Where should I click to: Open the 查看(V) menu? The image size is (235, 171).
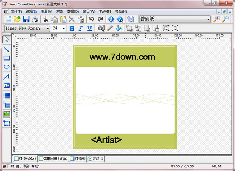tap(47, 11)
